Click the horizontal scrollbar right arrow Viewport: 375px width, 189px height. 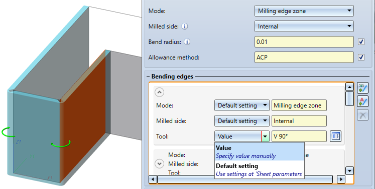point(341,179)
